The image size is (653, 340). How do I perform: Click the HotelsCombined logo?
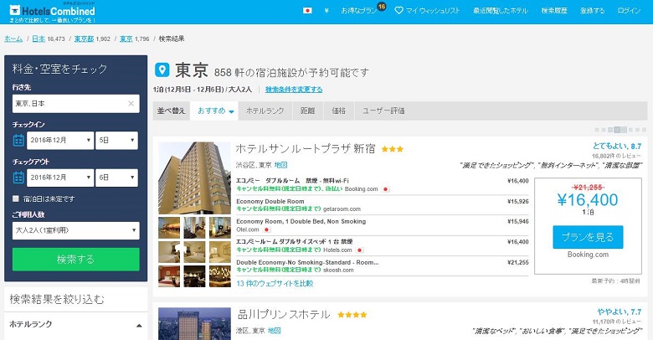pos(52,12)
